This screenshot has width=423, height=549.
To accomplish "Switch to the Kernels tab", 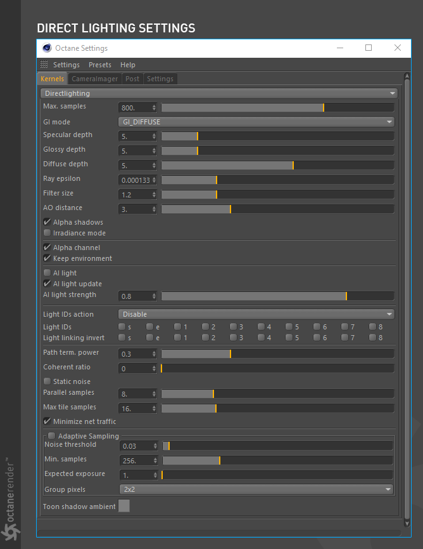I will (x=52, y=79).
